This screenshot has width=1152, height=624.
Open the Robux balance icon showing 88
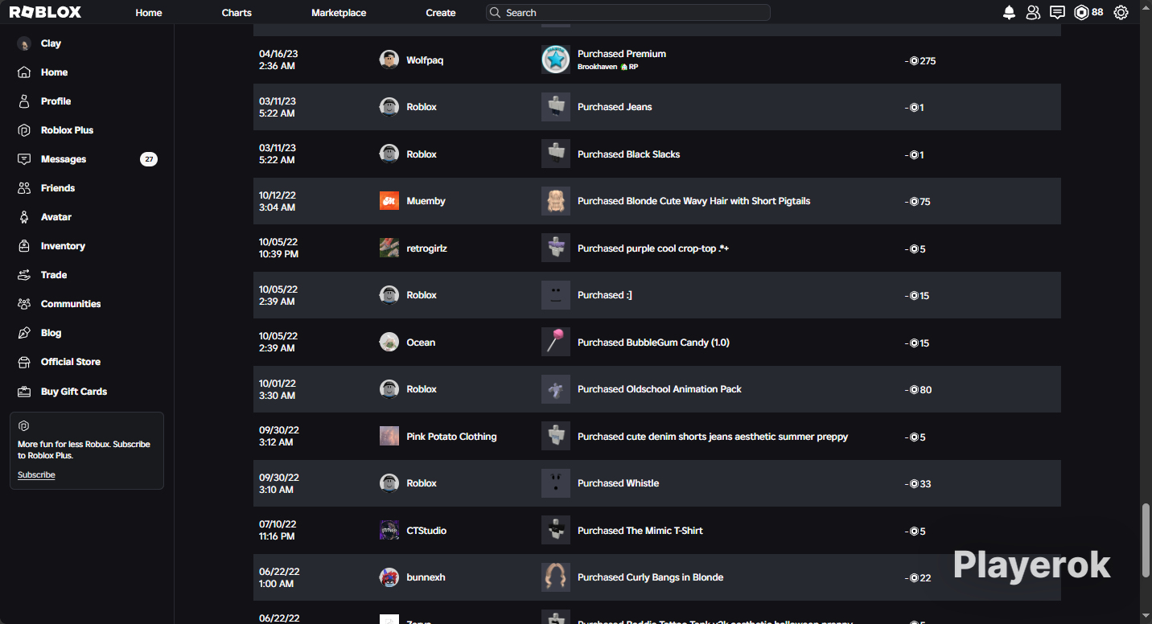(1088, 12)
